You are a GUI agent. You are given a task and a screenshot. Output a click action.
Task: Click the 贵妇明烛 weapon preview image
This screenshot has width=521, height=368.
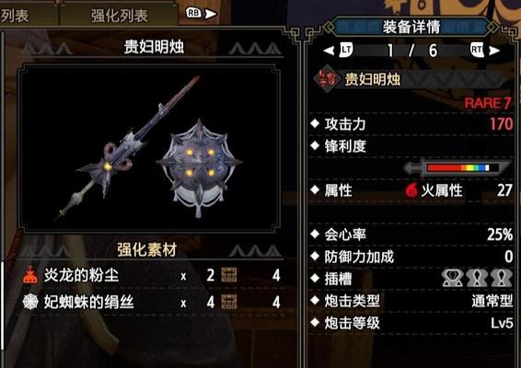click(x=149, y=148)
